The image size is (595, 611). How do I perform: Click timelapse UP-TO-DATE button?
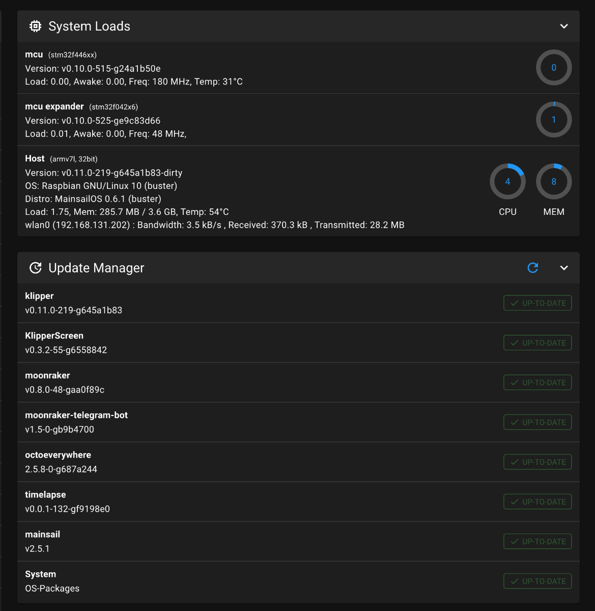(x=537, y=502)
